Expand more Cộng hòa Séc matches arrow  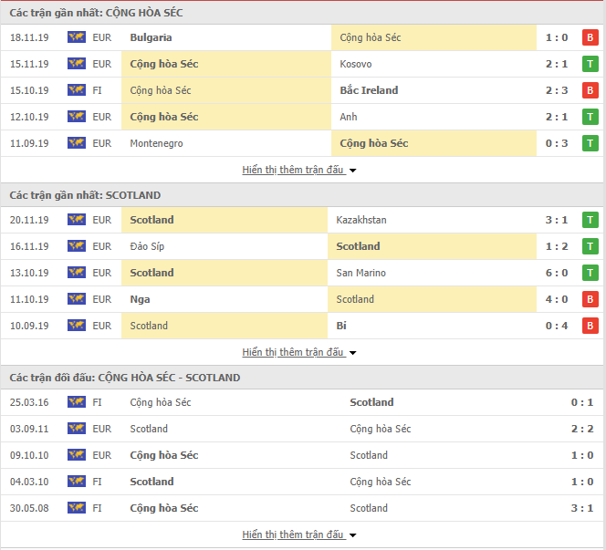(352, 171)
